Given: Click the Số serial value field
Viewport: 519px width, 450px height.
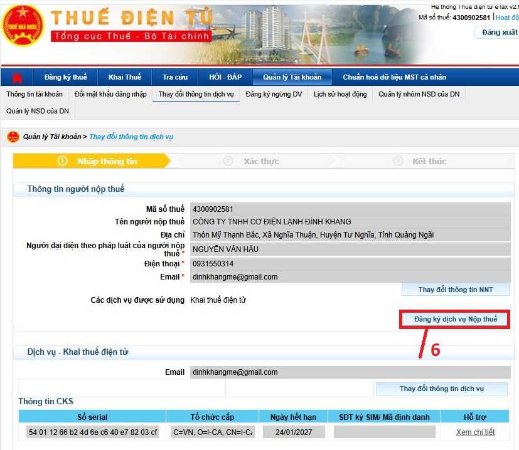Looking at the screenshot, I should (92, 432).
